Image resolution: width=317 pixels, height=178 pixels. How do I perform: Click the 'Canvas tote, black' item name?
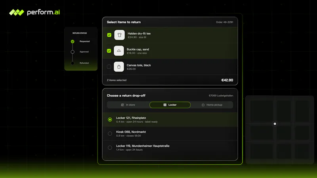click(x=139, y=65)
